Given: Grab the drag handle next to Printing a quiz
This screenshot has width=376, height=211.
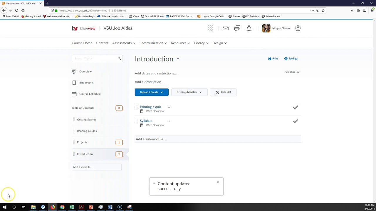Looking at the screenshot, I should 136,107.
